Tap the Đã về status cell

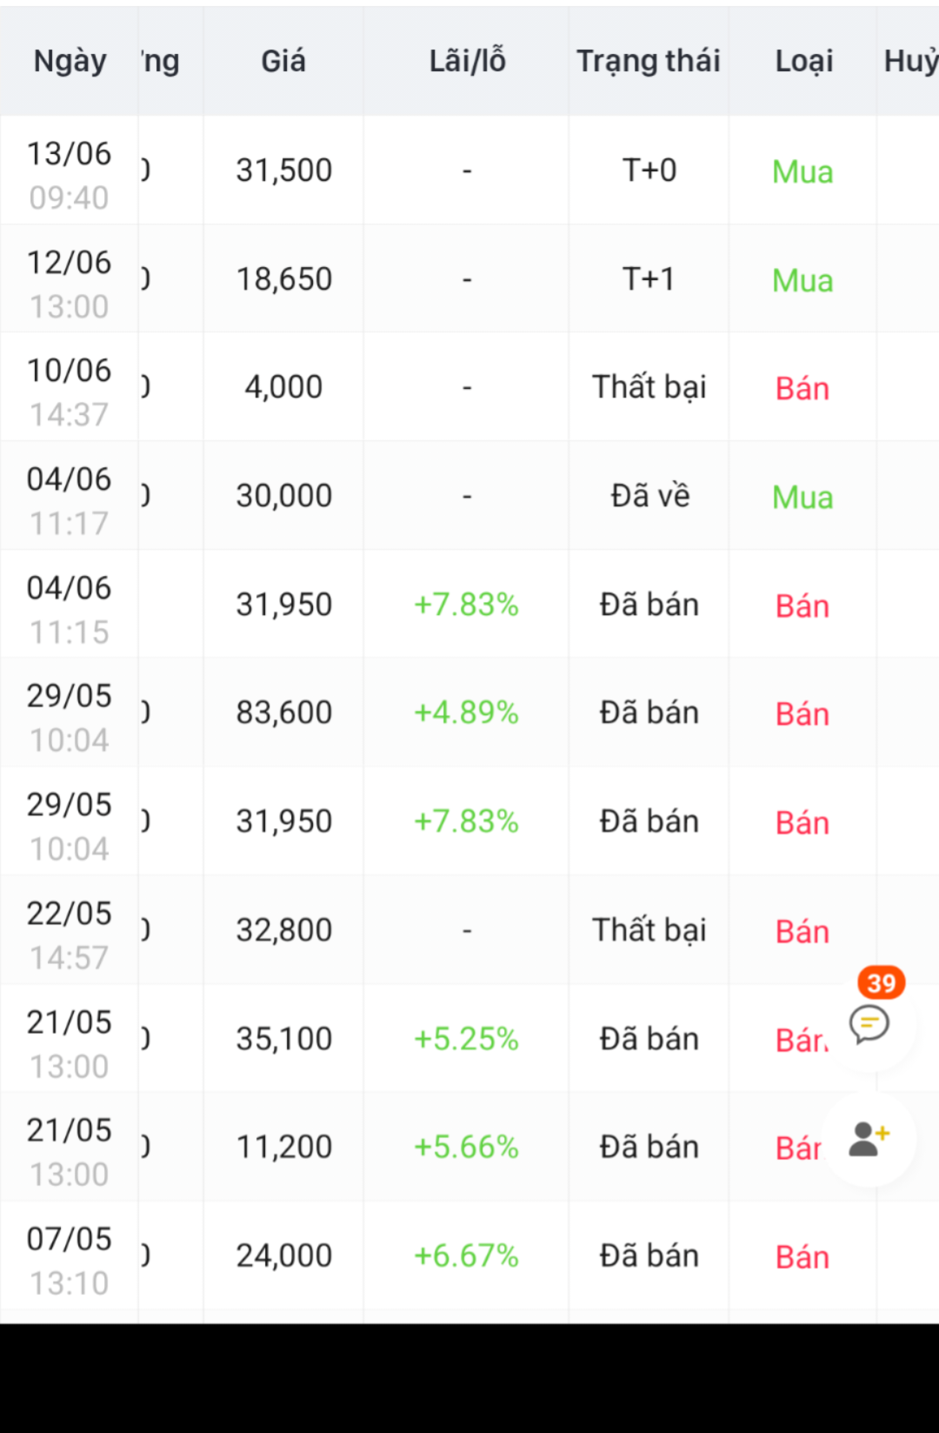coord(649,496)
